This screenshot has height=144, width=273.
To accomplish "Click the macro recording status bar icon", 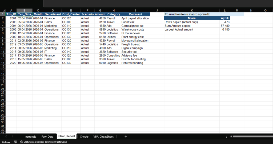I will [15, 142].
